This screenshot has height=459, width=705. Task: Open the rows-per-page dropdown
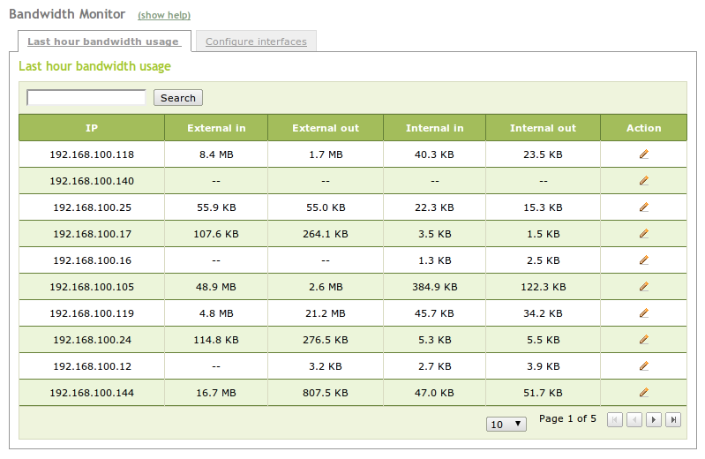(x=506, y=424)
